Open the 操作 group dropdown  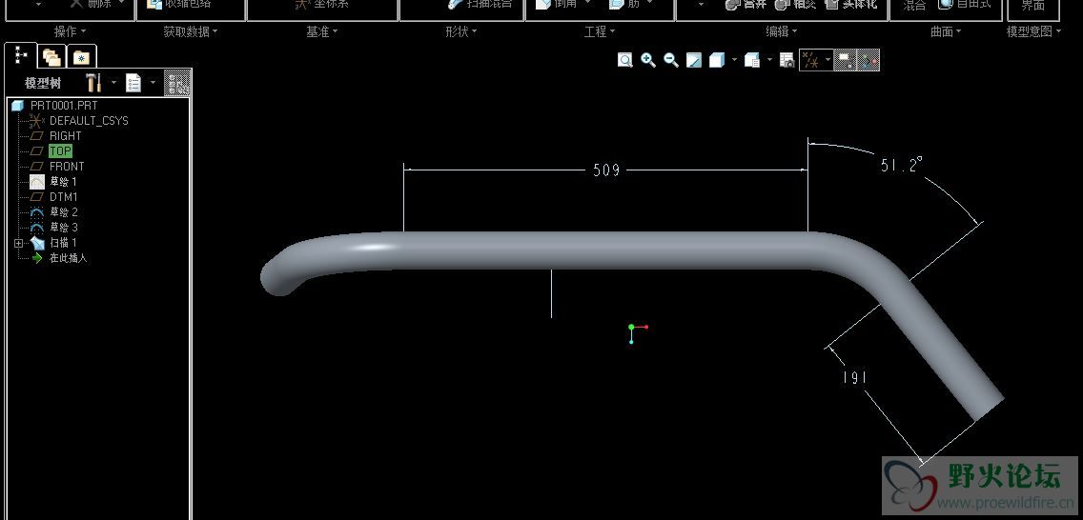pyautogui.click(x=71, y=31)
